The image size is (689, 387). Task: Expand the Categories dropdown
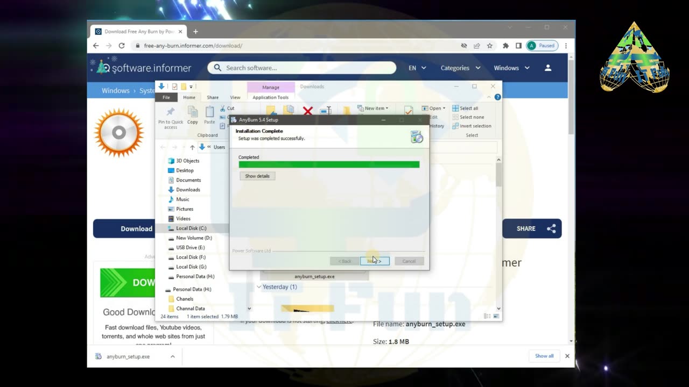pos(460,68)
